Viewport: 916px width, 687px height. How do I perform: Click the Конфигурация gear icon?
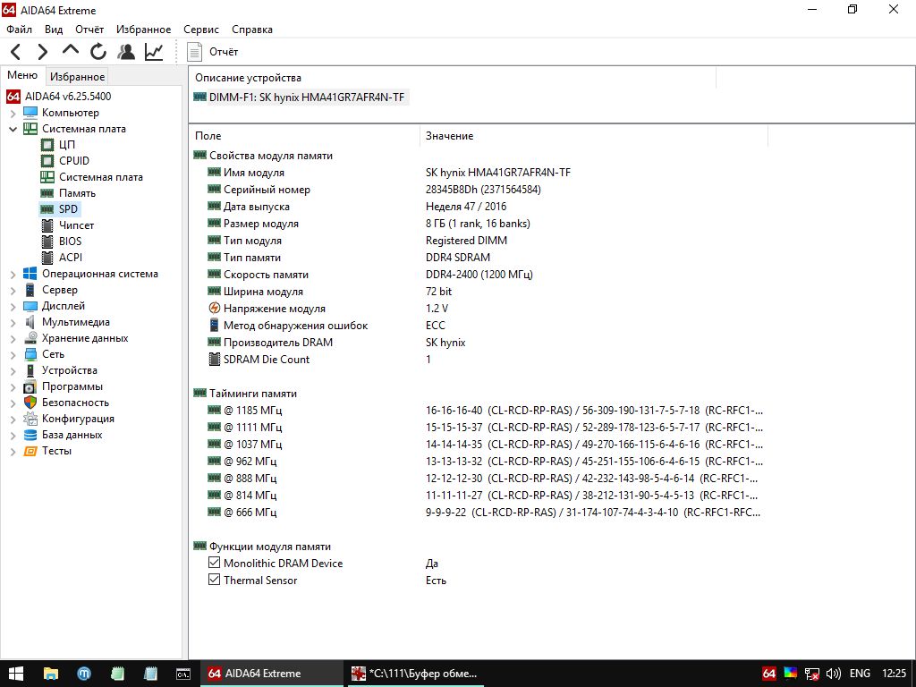click(x=30, y=419)
